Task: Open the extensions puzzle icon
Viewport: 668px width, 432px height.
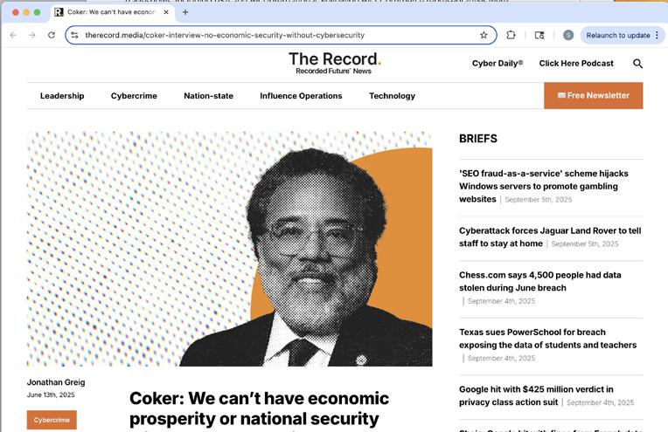Action: (x=511, y=35)
